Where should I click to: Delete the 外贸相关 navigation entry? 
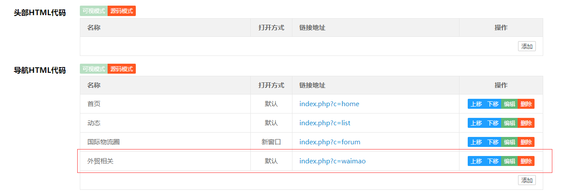click(x=526, y=161)
